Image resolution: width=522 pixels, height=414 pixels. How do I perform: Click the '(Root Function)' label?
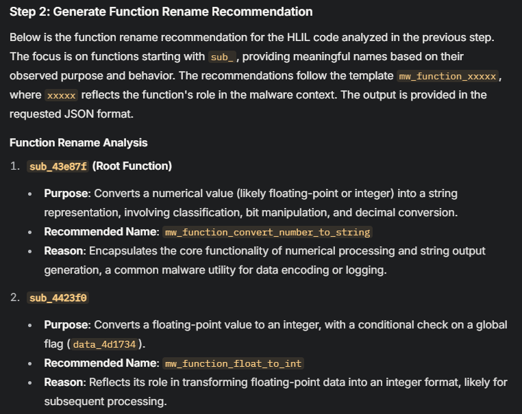(132, 166)
